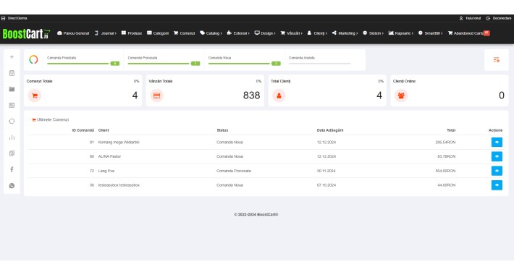Expand the Clienți menu
The image size is (514, 275).
click(317, 33)
